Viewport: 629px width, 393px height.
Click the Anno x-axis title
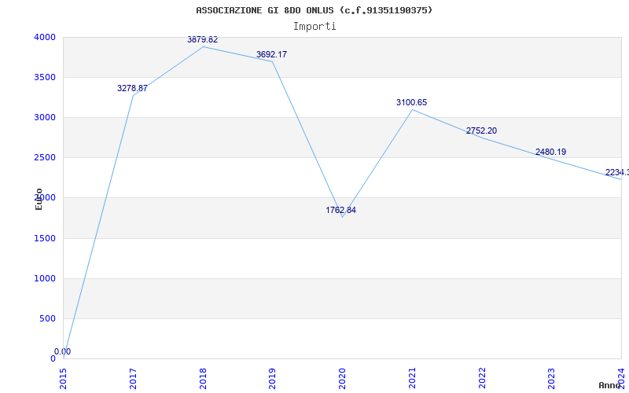[610, 385]
